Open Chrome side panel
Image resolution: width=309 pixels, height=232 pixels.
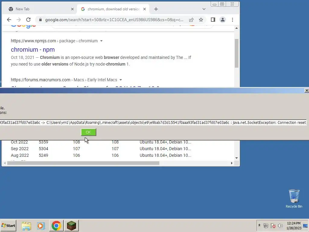(213, 20)
